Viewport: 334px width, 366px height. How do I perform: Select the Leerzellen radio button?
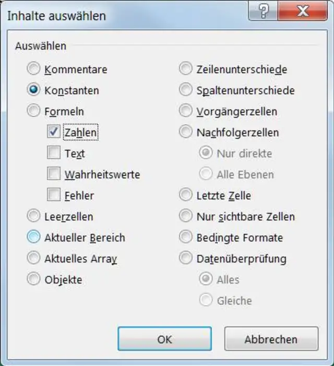[34, 216]
